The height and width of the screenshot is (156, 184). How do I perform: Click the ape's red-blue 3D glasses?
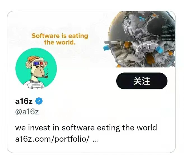click(38, 63)
